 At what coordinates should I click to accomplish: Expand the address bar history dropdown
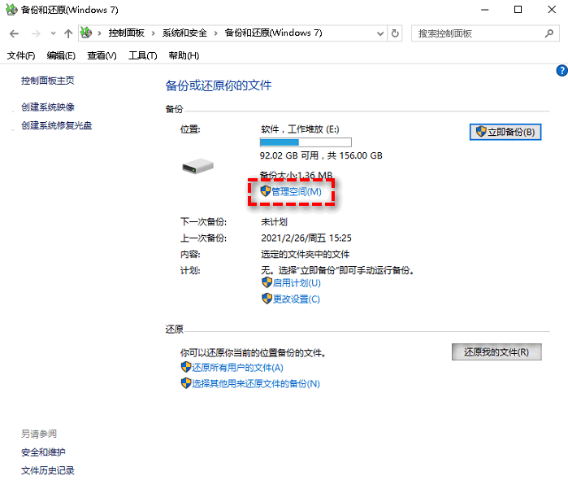(x=380, y=33)
